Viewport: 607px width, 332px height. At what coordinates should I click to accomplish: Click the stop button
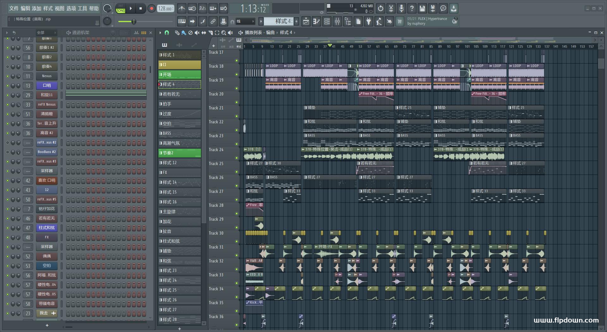(141, 9)
